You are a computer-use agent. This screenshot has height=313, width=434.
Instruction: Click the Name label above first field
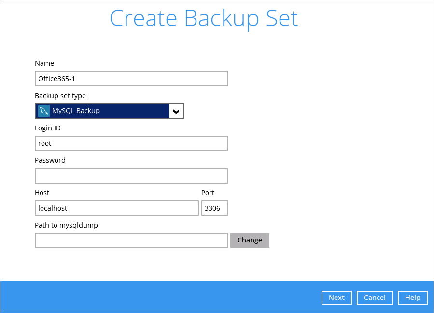point(44,63)
